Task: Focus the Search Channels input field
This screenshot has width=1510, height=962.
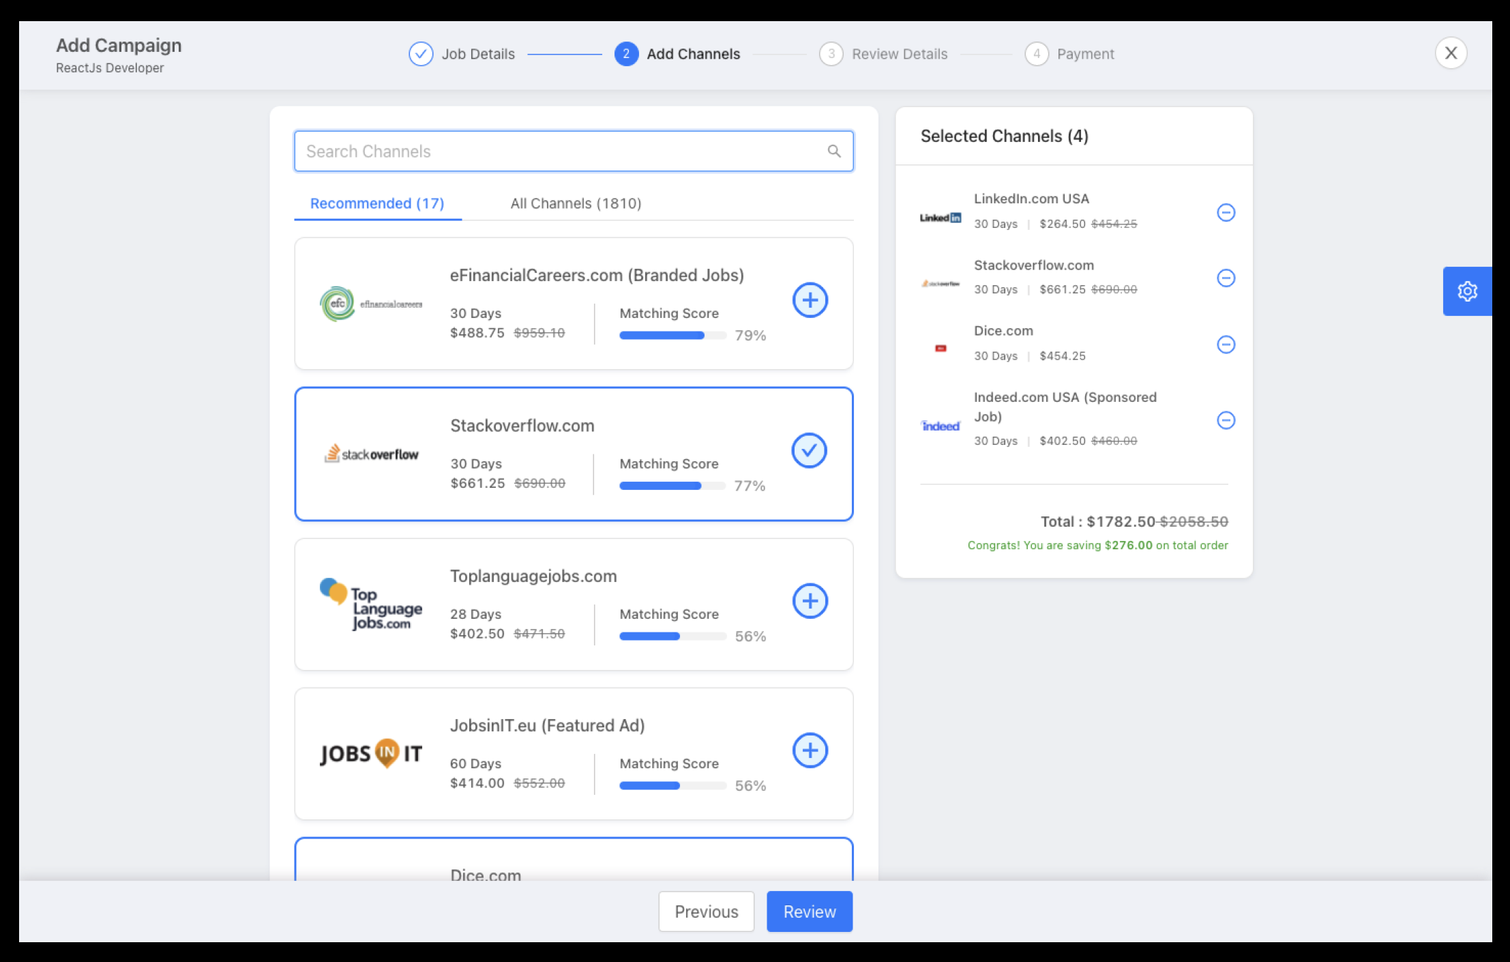Action: point(559,151)
